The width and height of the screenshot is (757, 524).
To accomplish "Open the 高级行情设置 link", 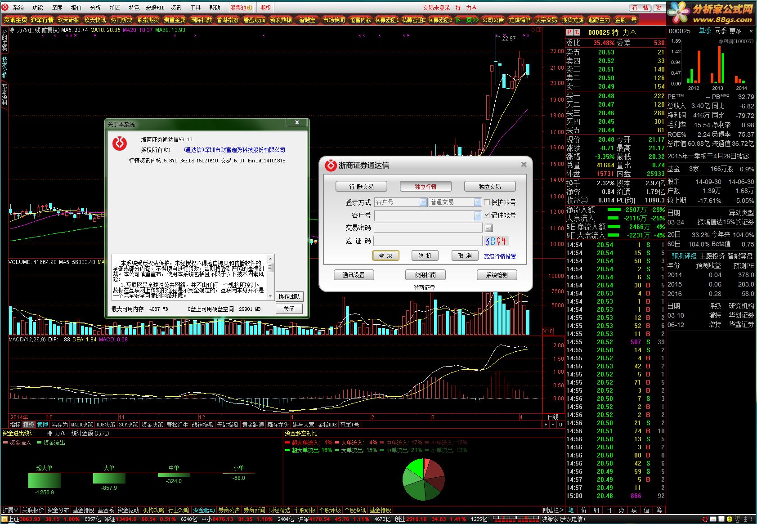I will click(500, 256).
